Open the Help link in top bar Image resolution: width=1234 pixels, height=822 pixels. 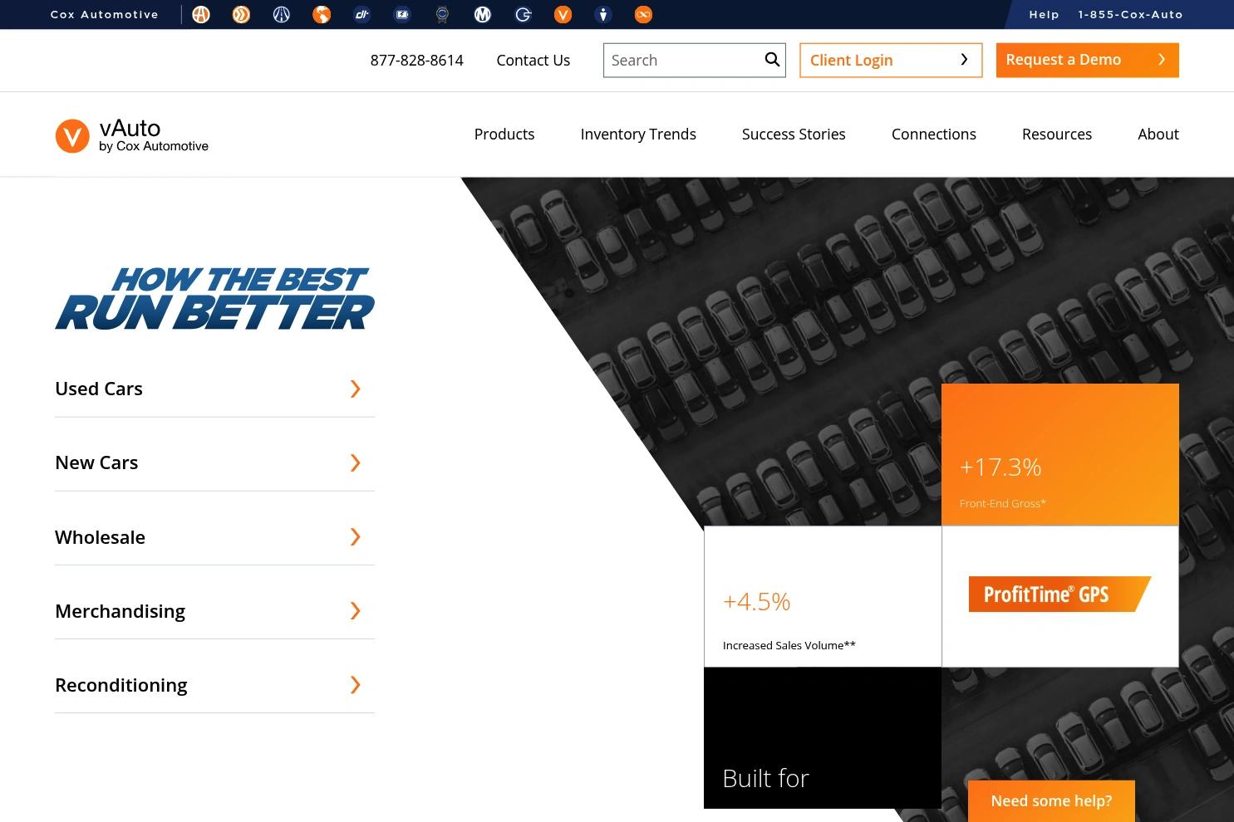click(1044, 14)
